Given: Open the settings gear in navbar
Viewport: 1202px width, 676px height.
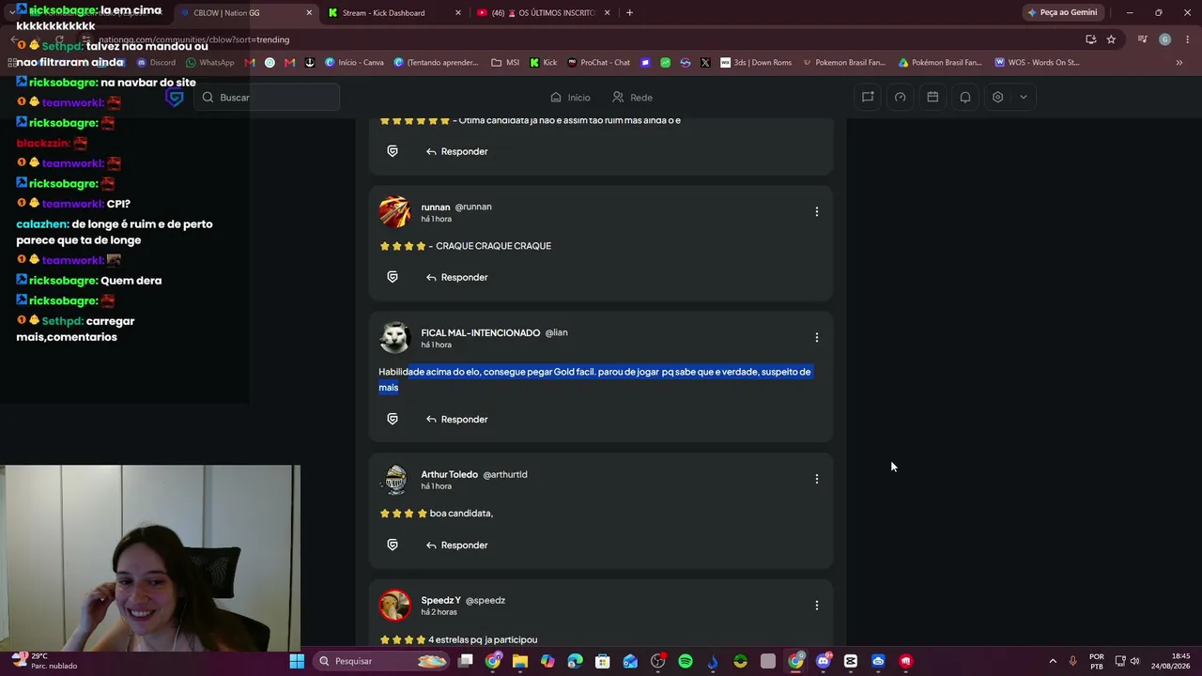Looking at the screenshot, I should coord(997,98).
